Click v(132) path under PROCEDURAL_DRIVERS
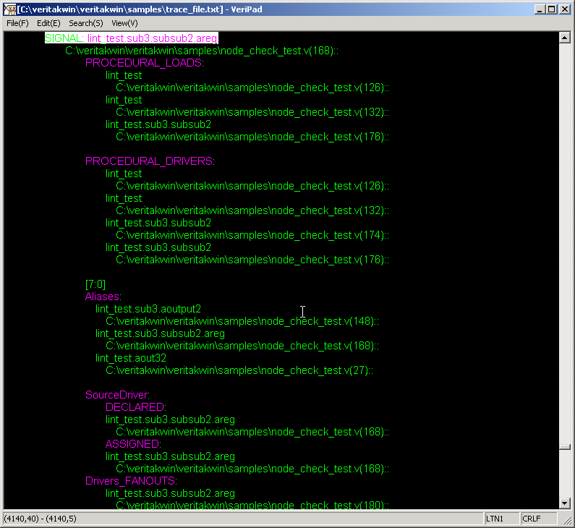This screenshot has width=575, height=528. (x=252, y=210)
